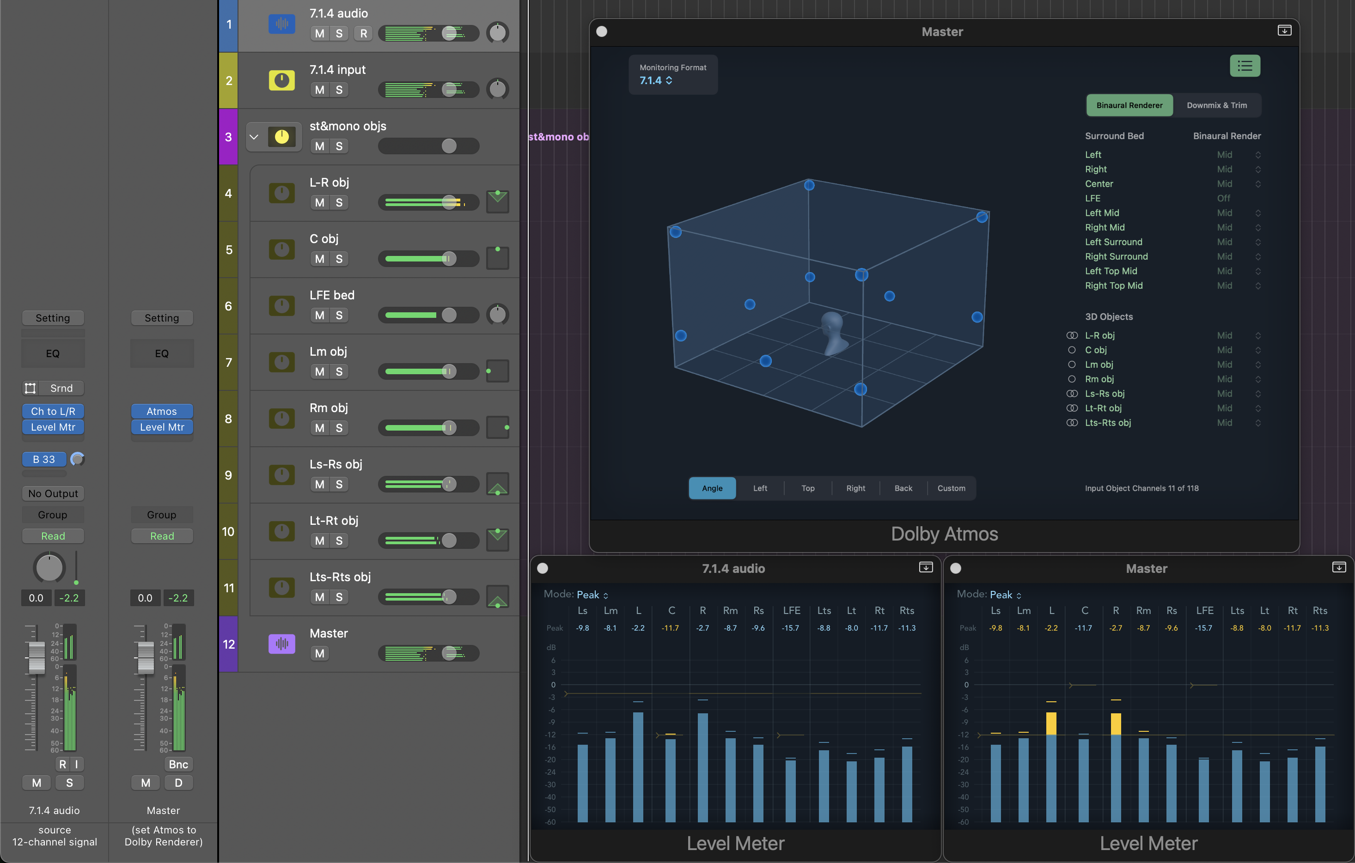Open the Atmos plugin on Master strip
This screenshot has height=863, width=1355.
click(x=162, y=411)
